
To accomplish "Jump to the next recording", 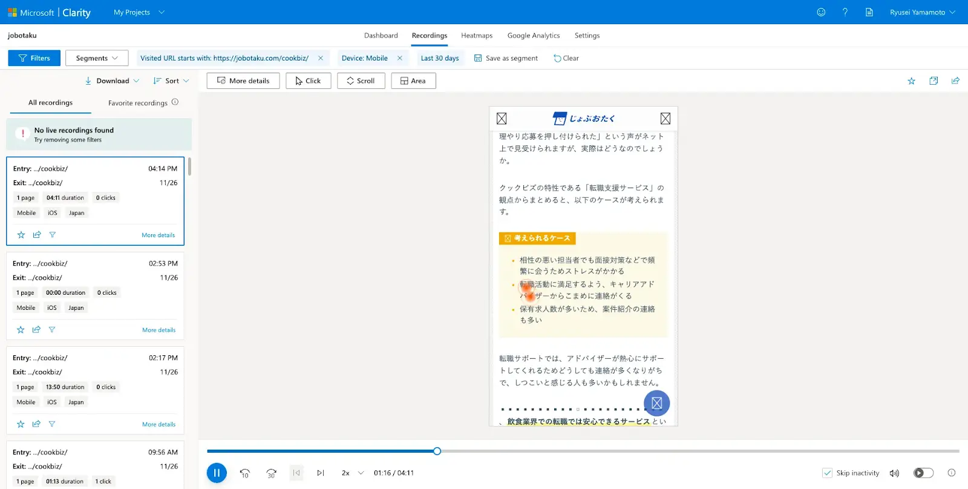I will tap(321, 473).
